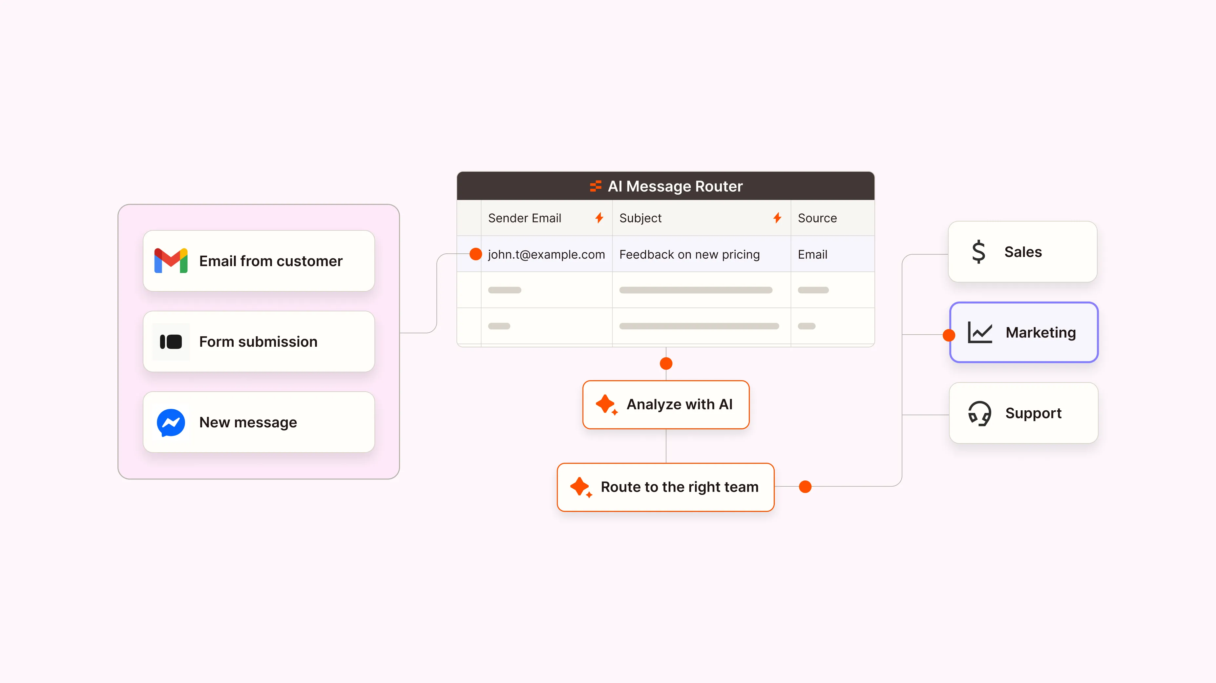The width and height of the screenshot is (1216, 683).
Task: Click the Route to the right team step
Action: point(666,487)
